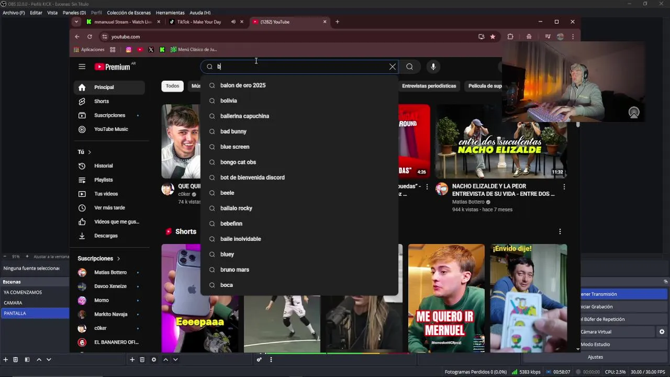The height and width of the screenshot is (377, 670).
Task: Open source properties gear icon
Action: pos(153,360)
